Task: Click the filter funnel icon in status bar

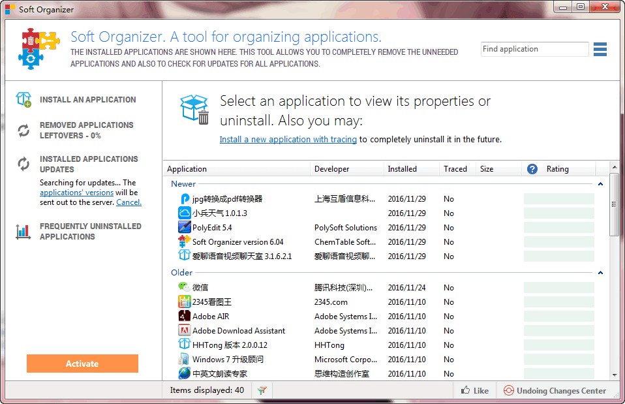Action: (262, 390)
